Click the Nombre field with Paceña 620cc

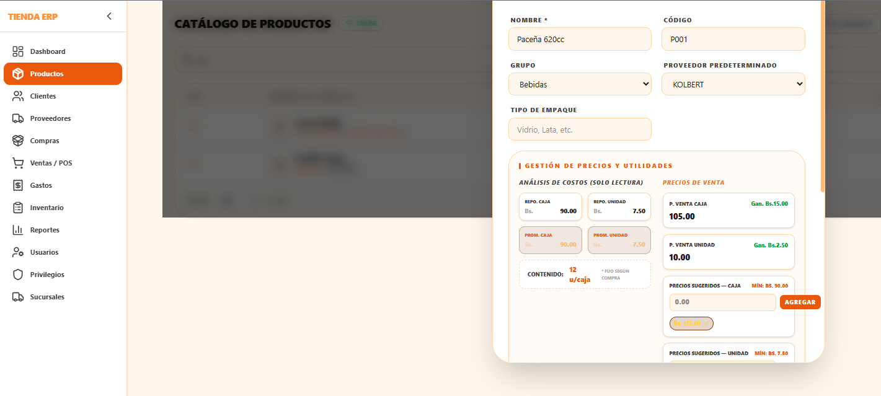[580, 39]
